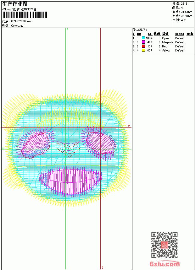Click the cyan color swatch in stop sequence
Screen dimensions: 195x270
pyautogui.click(x=143, y=38)
